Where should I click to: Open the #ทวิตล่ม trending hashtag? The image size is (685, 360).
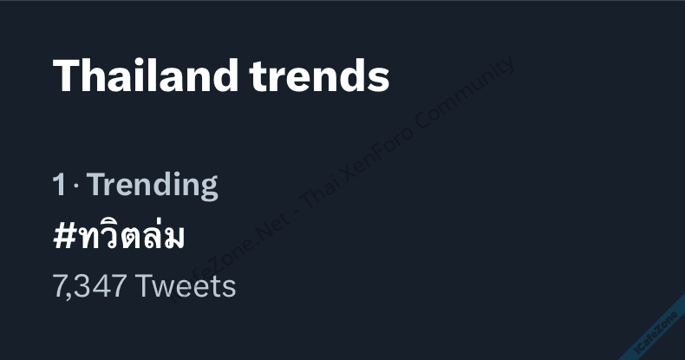pos(120,235)
